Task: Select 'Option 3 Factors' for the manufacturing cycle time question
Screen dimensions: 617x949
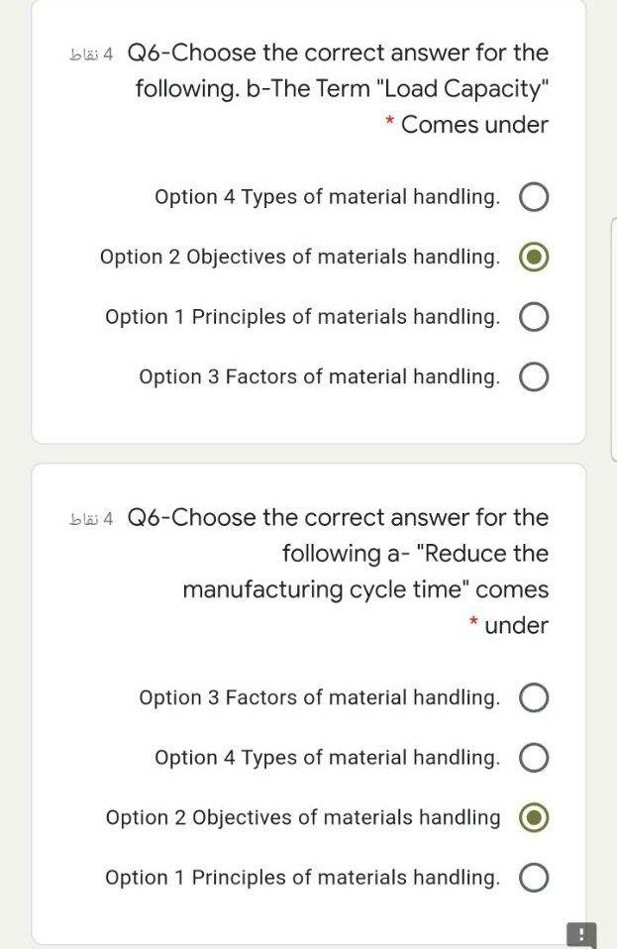Action: [533, 697]
